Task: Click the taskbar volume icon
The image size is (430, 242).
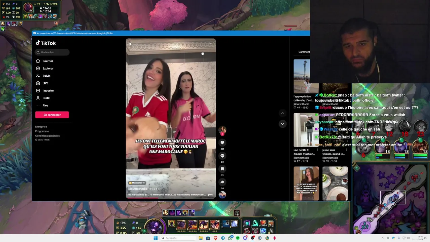Action: (x=408, y=238)
